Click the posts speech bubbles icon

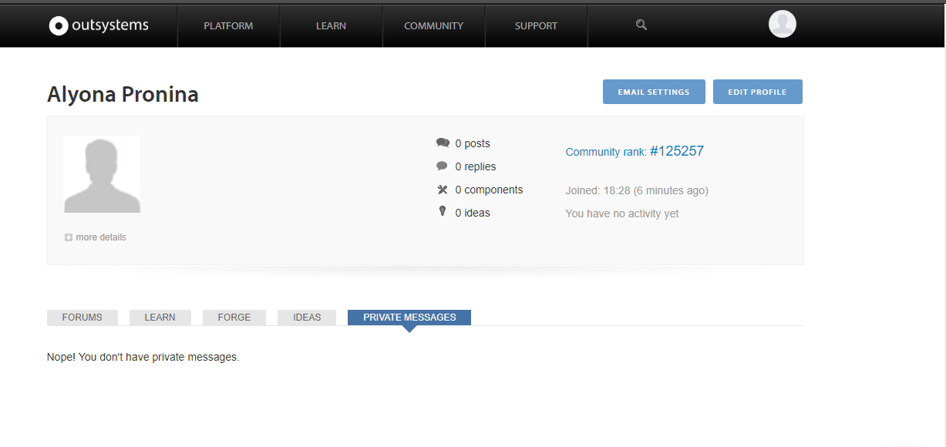click(x=443, y=143)
